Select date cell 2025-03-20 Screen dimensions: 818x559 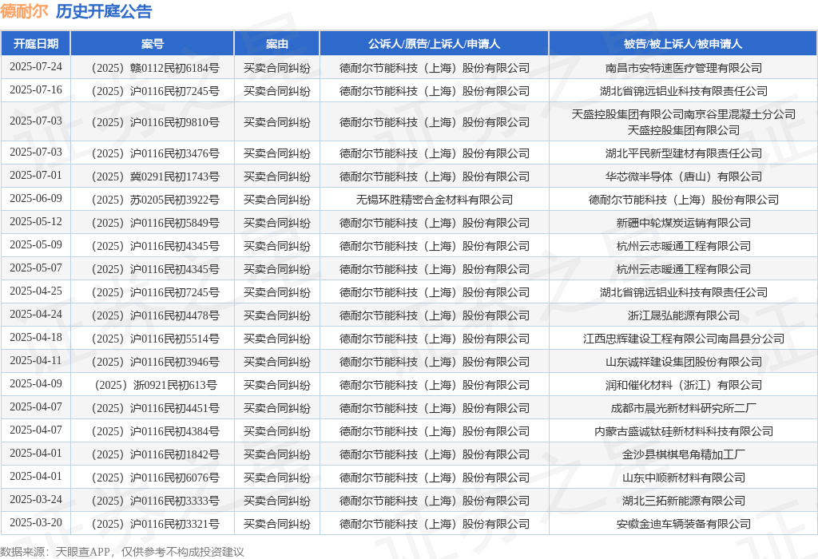[35, 522]
